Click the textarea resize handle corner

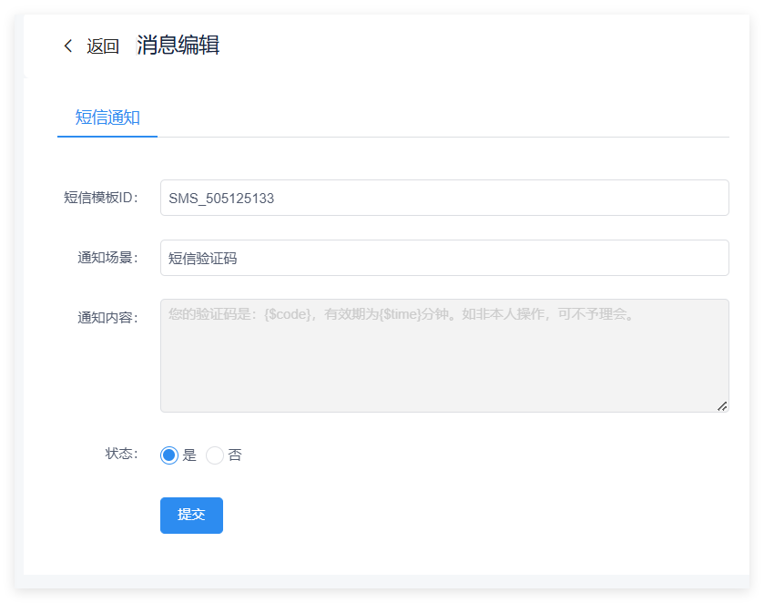(722, 406)
